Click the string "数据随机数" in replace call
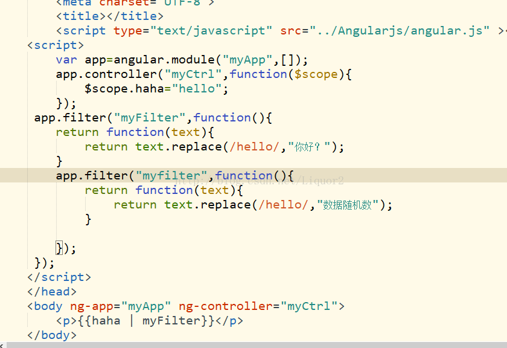 348,205
